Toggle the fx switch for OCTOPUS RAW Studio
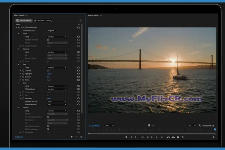This screenshot has height=150, width=225. click(x=19, y=27)
